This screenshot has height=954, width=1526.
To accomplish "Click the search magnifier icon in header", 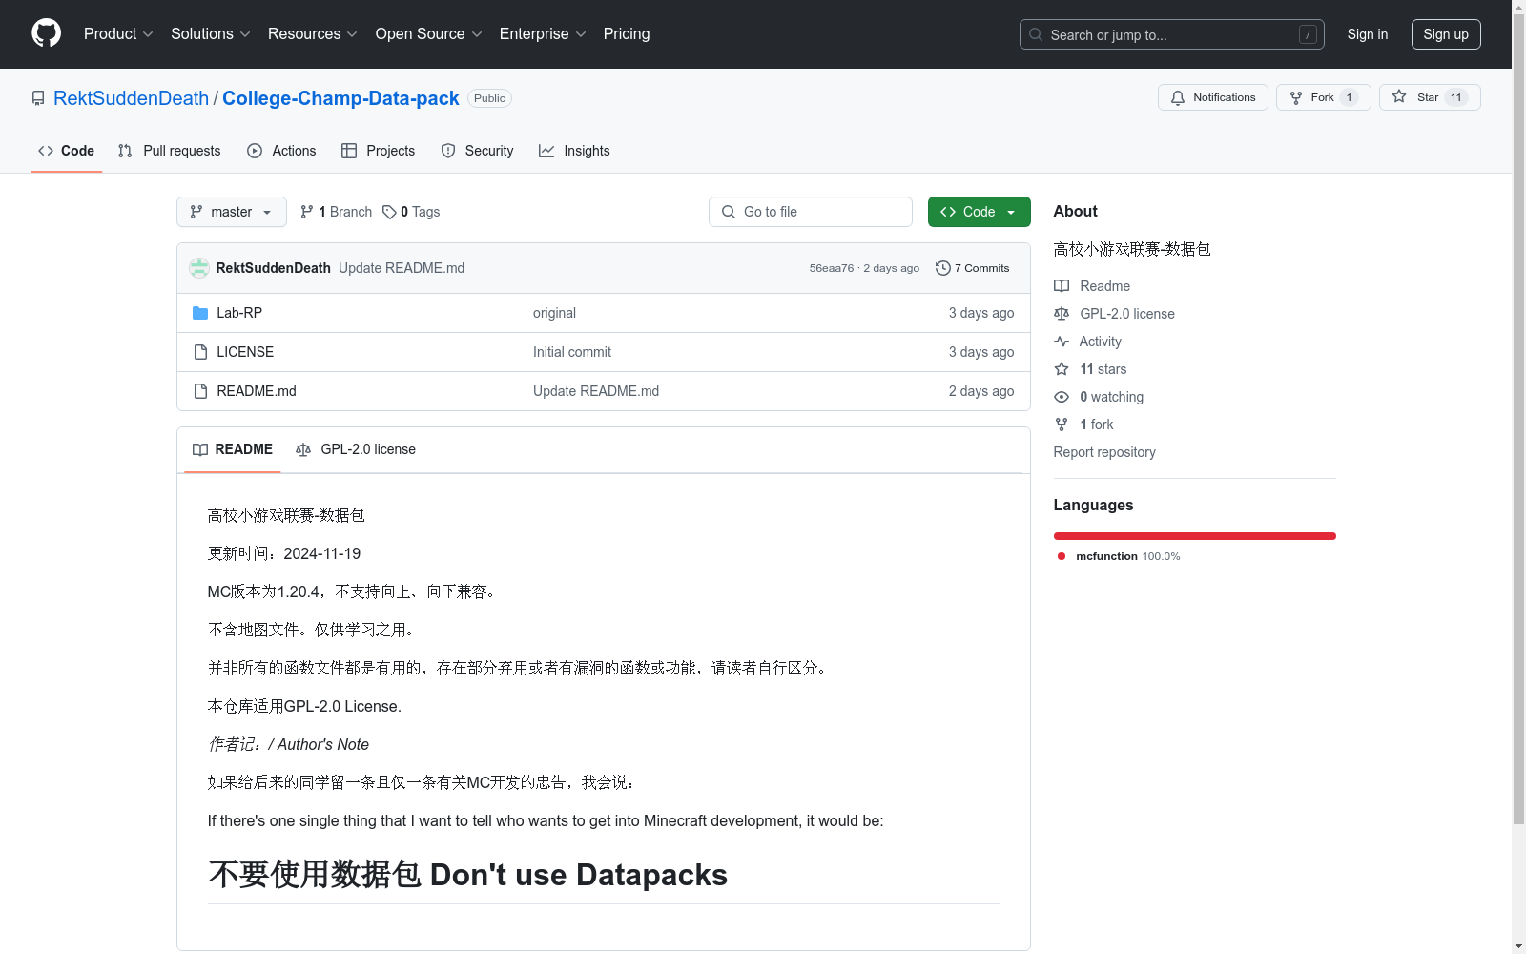I will click(1036, 34).
